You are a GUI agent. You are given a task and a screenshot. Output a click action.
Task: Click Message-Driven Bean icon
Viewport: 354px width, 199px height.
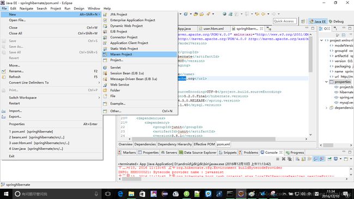[105, 79]
